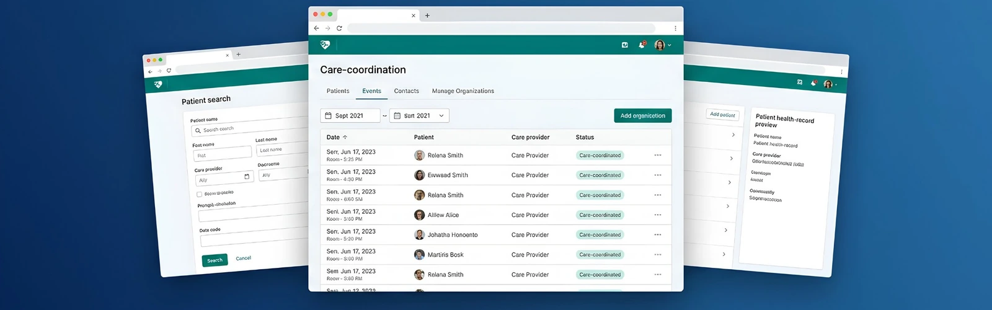The width and height of the screenshot is (992, 310).
Task: Click Care Provider cell in Johatha Honoento row
Action: (530, 235)
